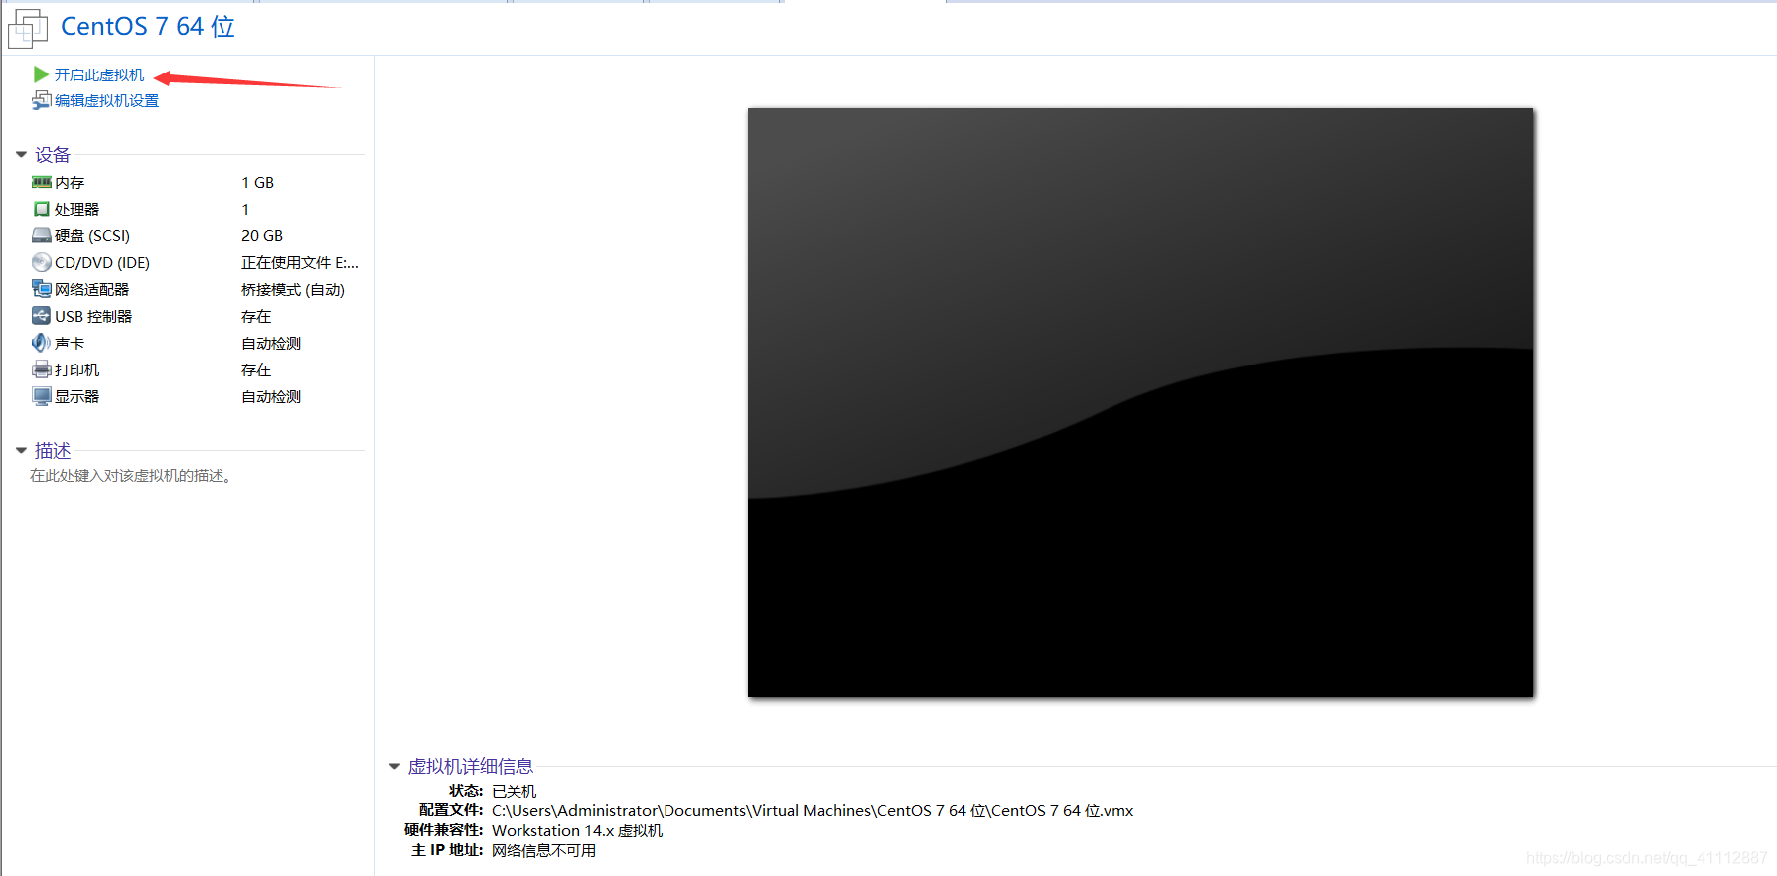Click the CD/DVD disc icon
Viewport: 1777px width, 876px height.
(41, 262)
